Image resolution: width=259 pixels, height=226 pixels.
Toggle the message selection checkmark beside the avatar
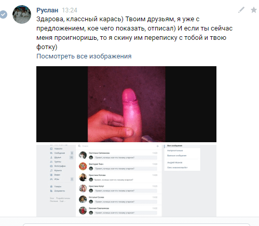coord(3,14)
